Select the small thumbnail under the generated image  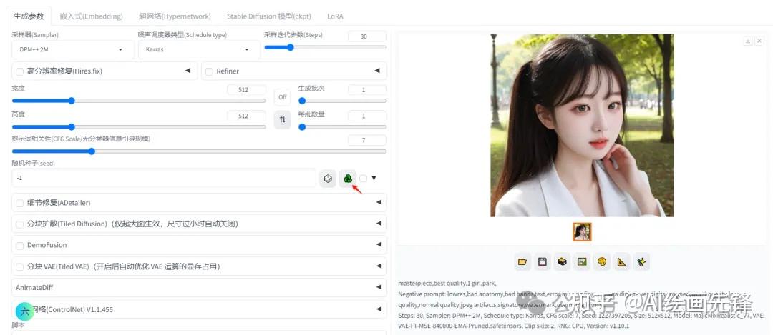tap(582, 231)
